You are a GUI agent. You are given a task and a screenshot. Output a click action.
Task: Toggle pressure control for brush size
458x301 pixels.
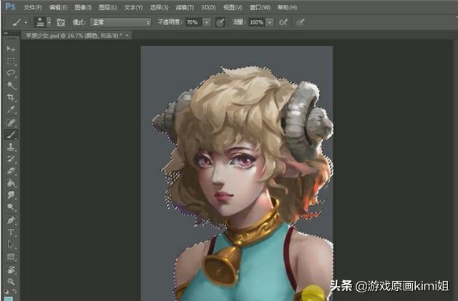click(x=301, y=22)
